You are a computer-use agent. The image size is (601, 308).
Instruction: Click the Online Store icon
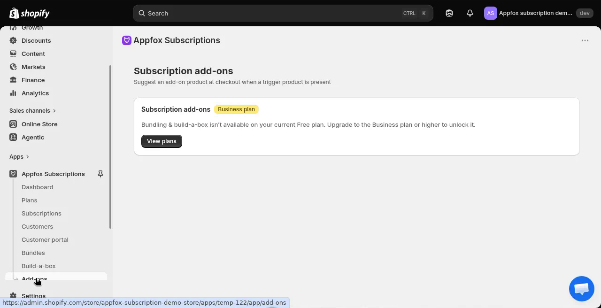tap(13, 124)
